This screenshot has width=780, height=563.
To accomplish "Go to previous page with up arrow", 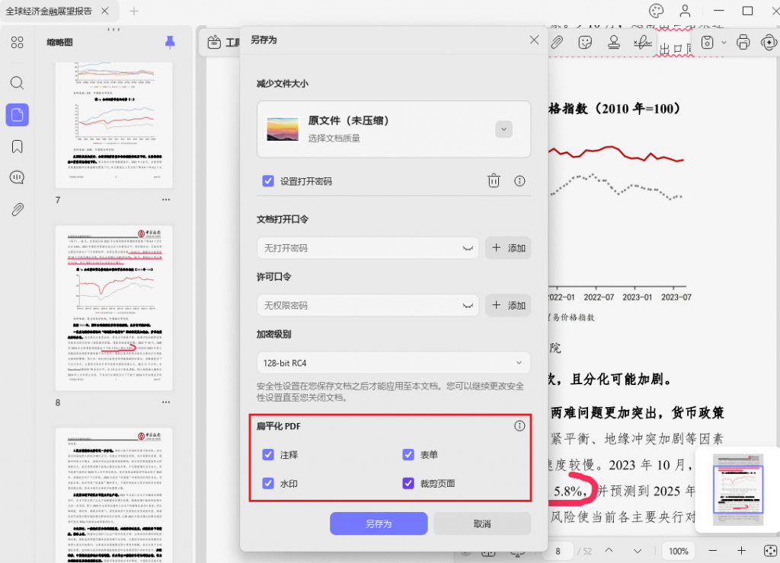I will coord(609,551).
